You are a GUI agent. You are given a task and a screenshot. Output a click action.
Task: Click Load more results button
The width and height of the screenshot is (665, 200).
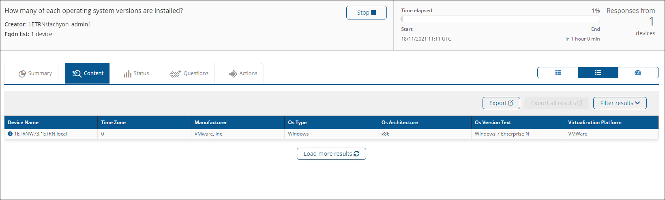[331, 154]
